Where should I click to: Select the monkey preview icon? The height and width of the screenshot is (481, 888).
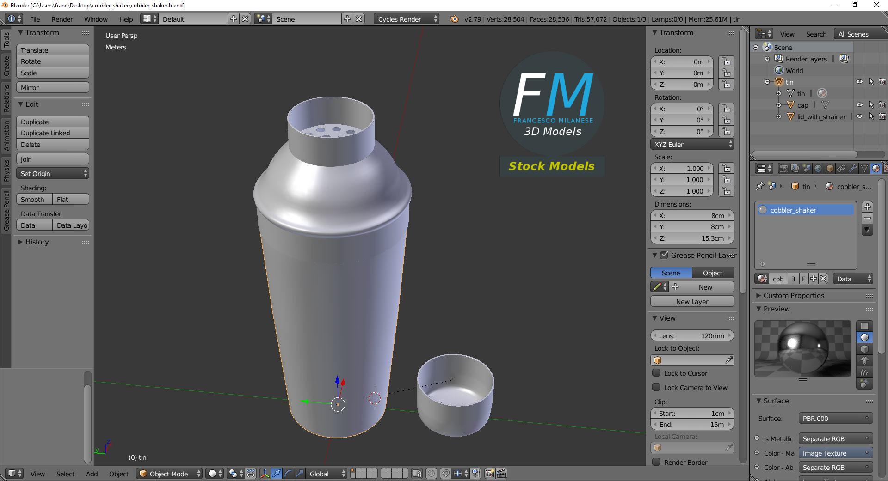(864, 361)
